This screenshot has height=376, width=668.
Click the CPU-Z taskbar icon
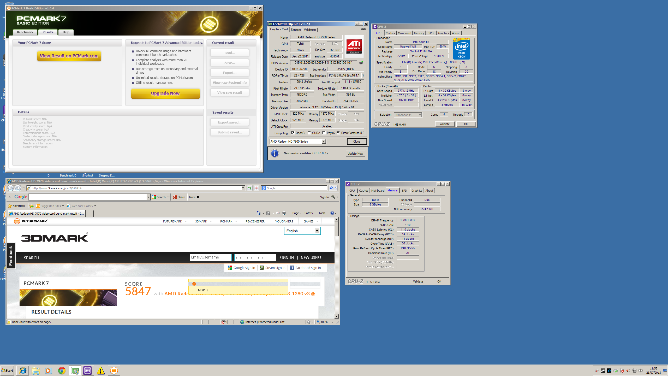click(x=87, y=371)
